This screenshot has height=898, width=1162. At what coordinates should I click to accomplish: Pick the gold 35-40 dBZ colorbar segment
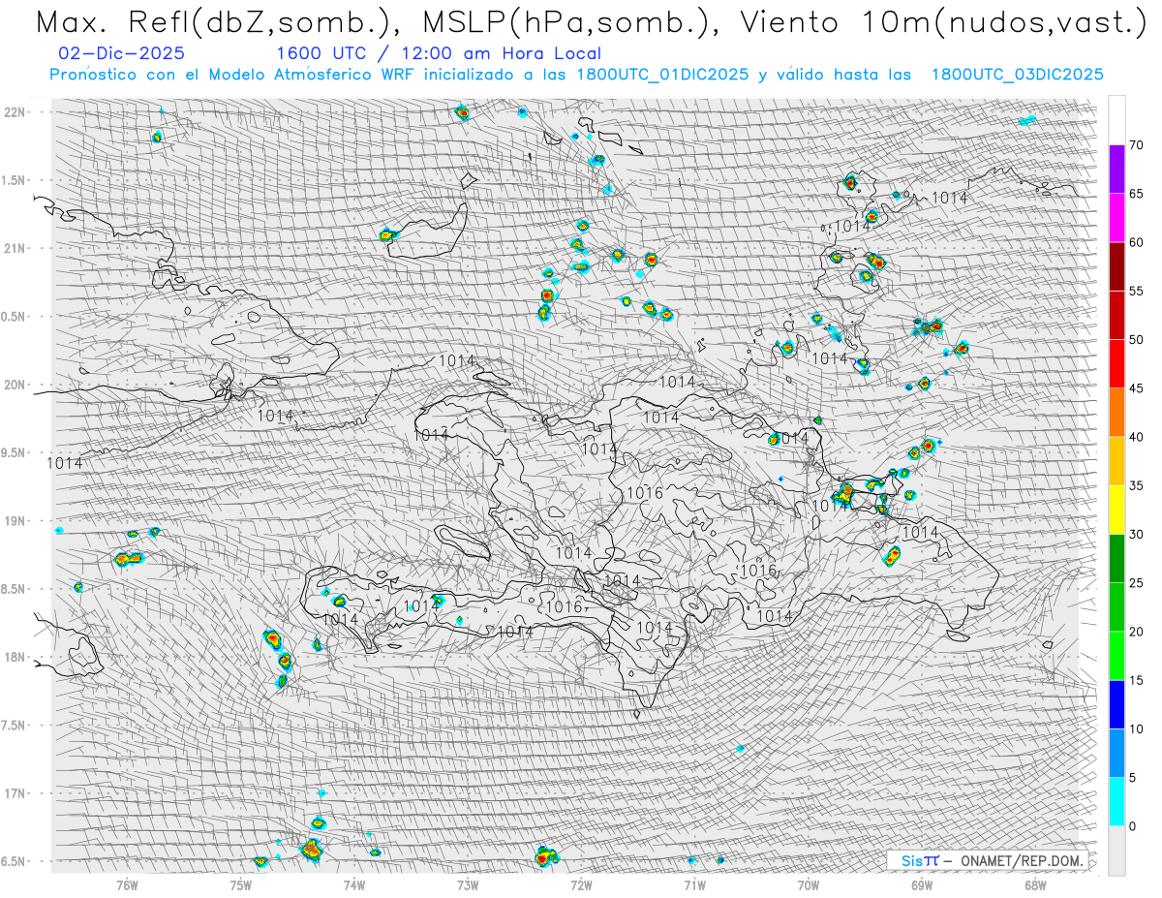coord(1116,461)
